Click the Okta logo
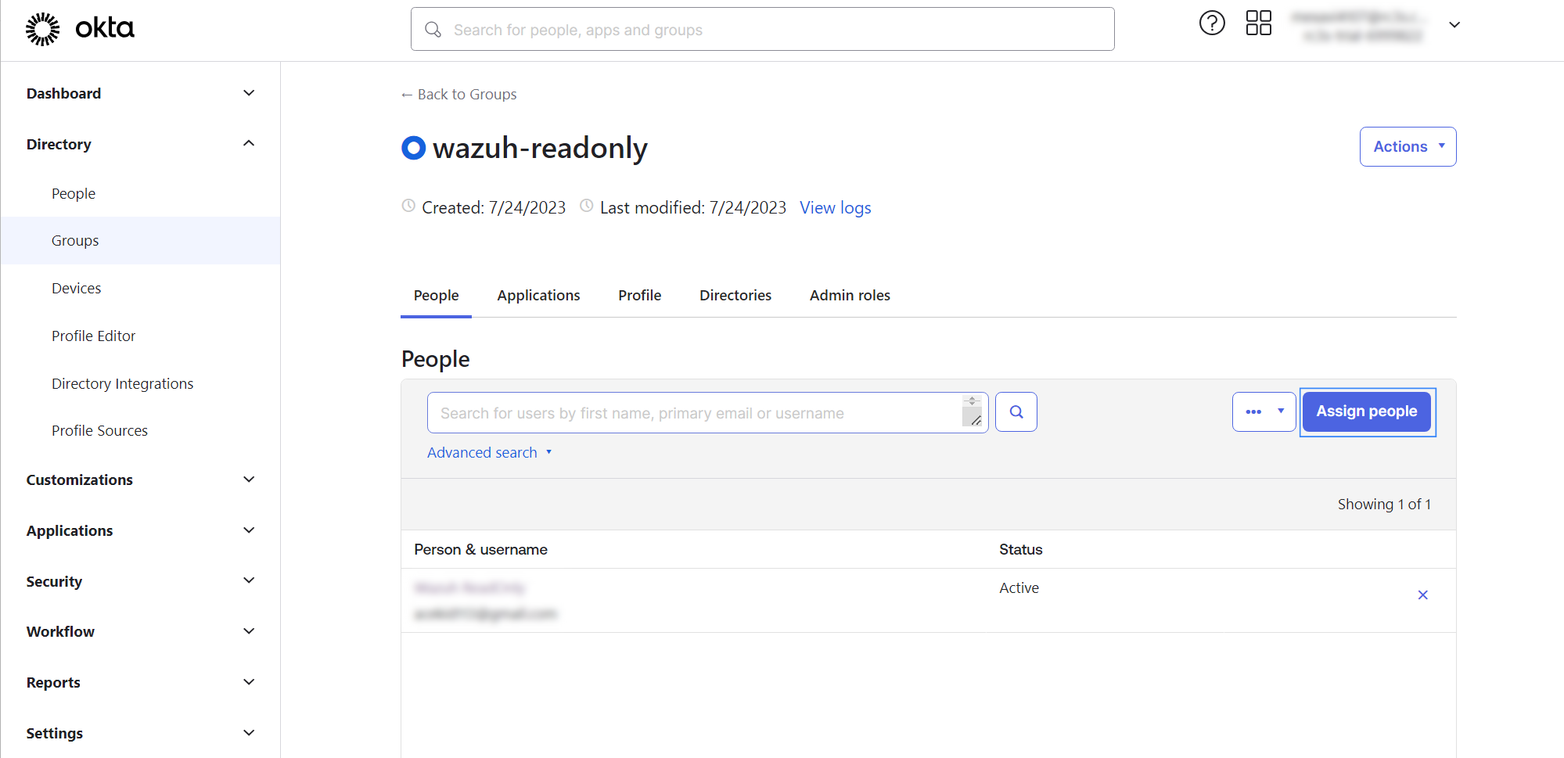The height and width of the screenshot is (758, 1564). [x=80, y=29]
